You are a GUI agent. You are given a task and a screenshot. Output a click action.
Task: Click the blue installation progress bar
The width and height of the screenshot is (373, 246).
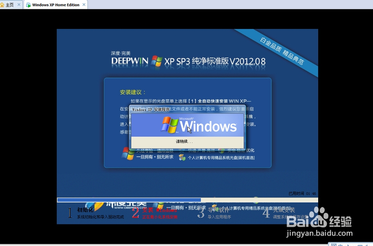click(x=129, y=200)
